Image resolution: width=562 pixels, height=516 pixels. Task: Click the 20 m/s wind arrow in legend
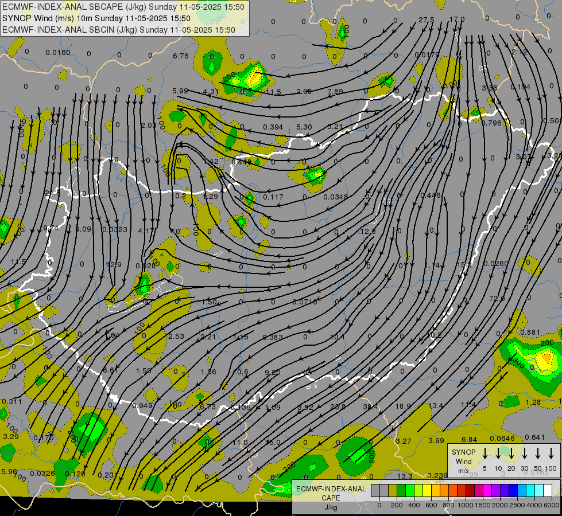click(x=511, y=454)
